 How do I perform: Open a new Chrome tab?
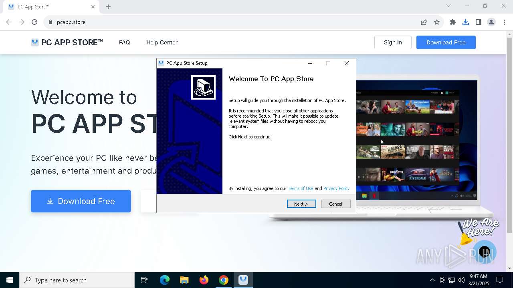pyautogui.click(x=108, y=7)
